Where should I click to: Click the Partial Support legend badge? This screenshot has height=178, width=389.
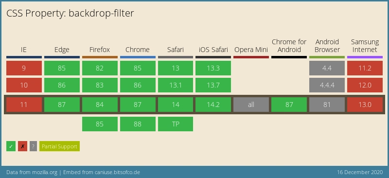[x=59, y=146]
